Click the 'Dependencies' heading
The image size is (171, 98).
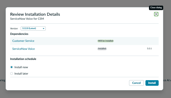pyautogui.click(x=19, y=34)
